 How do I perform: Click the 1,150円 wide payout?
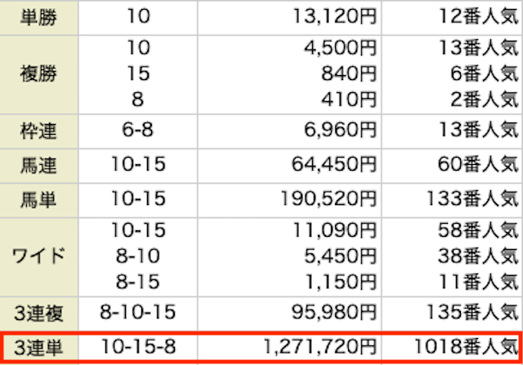point(341,282)
